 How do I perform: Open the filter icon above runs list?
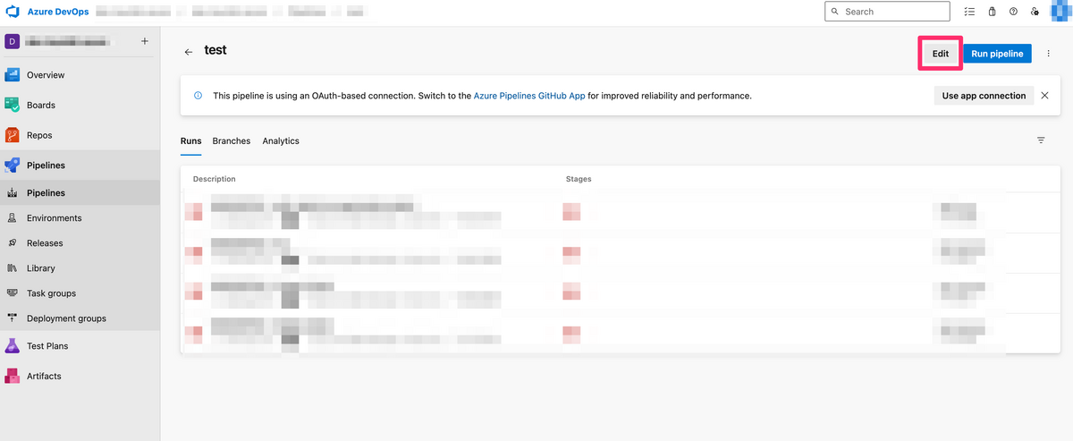point(1041,140)
